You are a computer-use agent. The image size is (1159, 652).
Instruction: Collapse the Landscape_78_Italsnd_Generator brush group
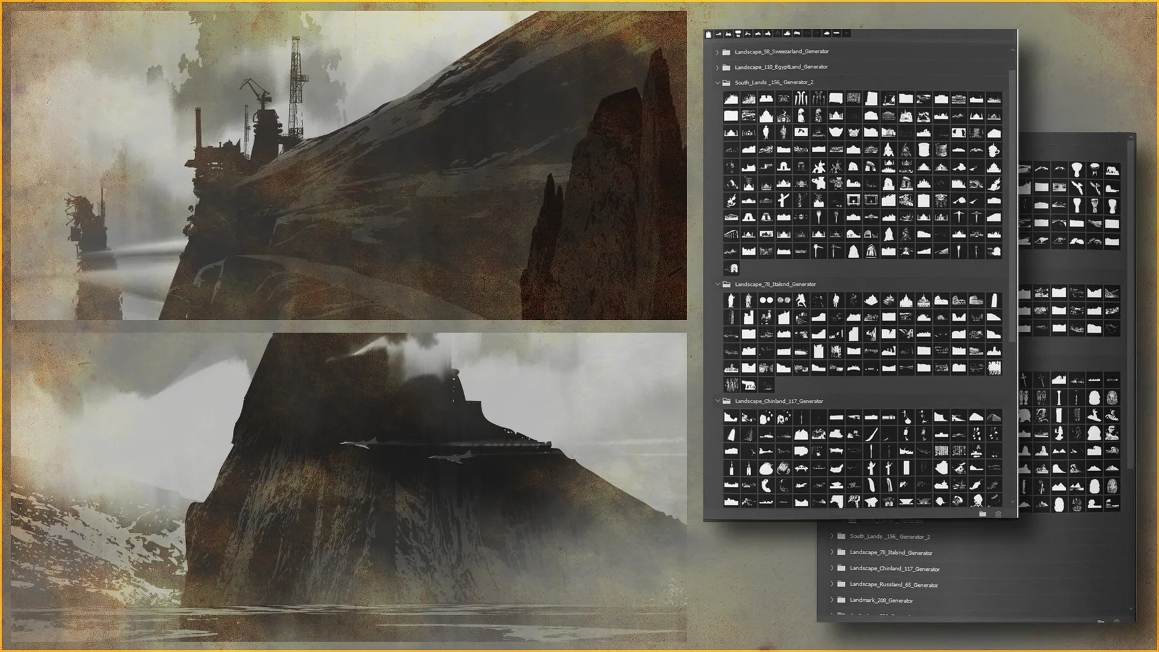717,284
